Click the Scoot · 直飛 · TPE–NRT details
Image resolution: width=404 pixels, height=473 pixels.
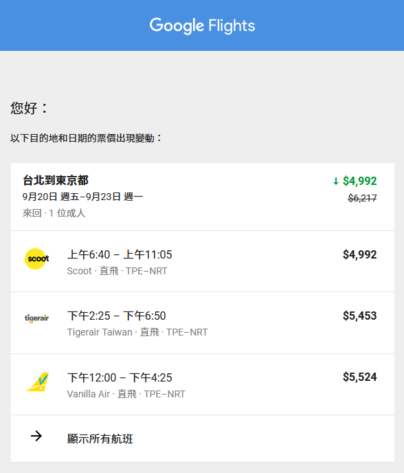117,271
